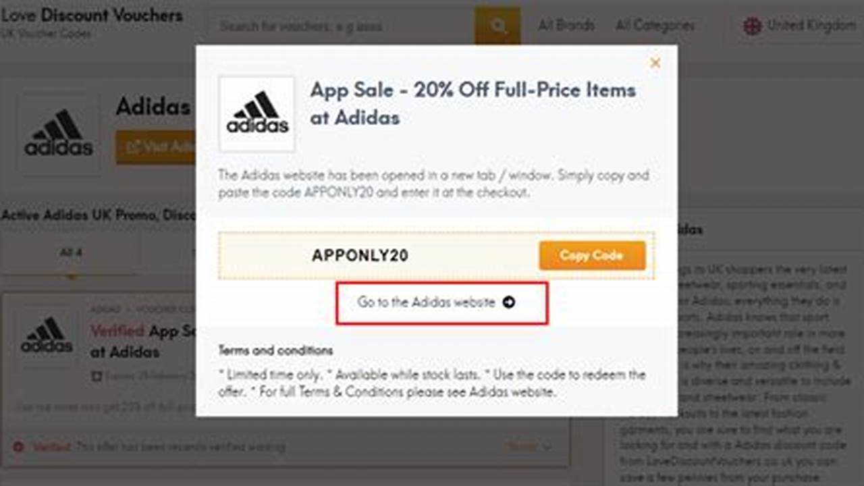Click the United Kingdom flag icon
This screenshot has width=864, height=486.
tap(751, 26)
